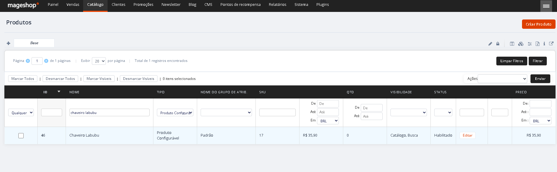Open the hamburger menu at top right

pos(546,6)
